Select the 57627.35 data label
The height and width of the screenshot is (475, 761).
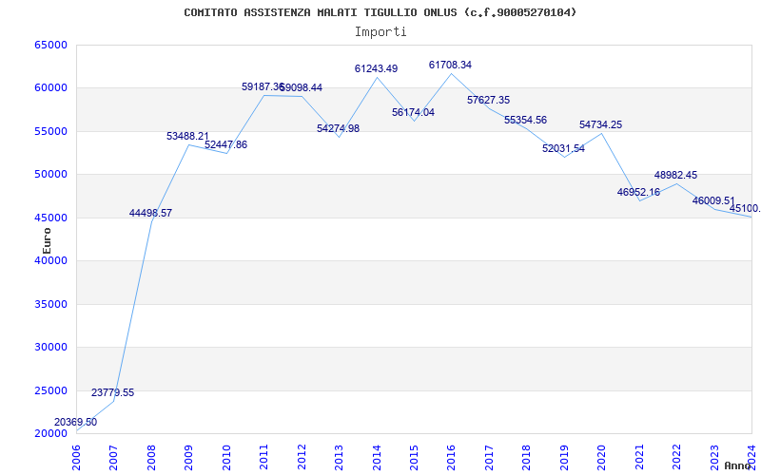(x=488, y=100)
